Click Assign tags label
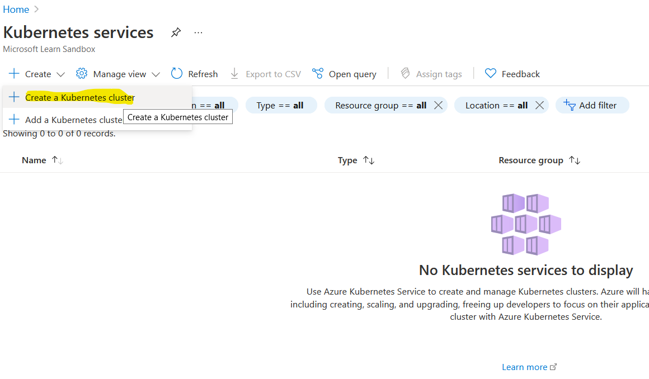 coord(439,74)
